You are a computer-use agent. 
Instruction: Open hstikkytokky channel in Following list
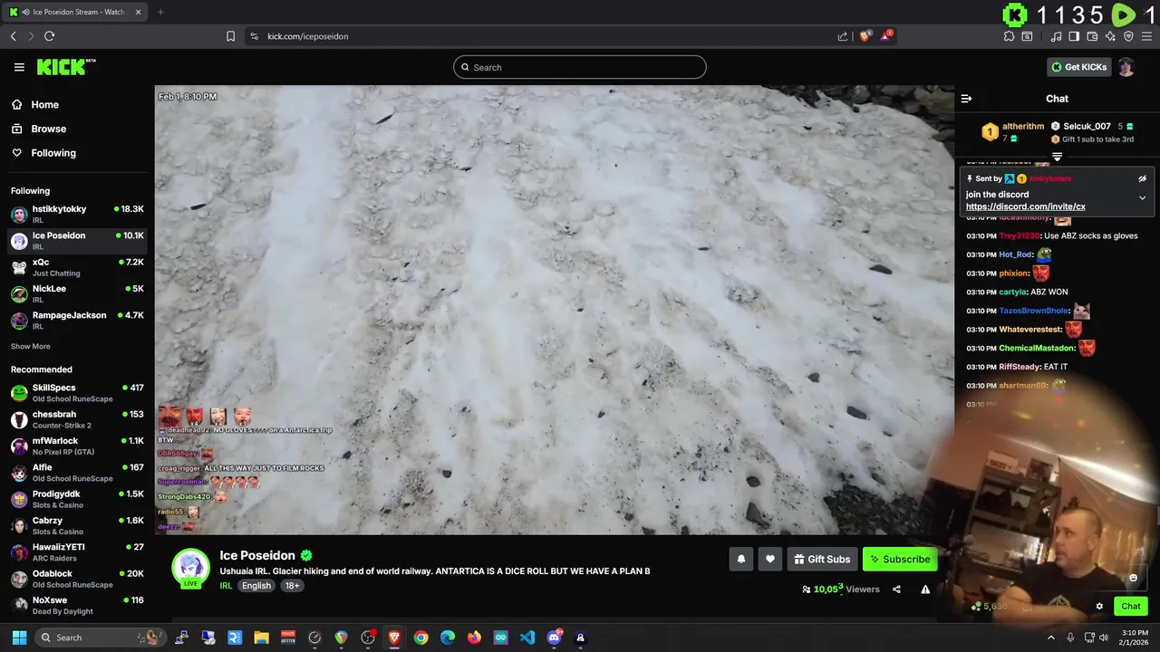point(77,214)
